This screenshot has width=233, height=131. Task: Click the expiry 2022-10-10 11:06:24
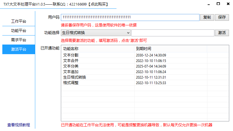tap(151, 72)
